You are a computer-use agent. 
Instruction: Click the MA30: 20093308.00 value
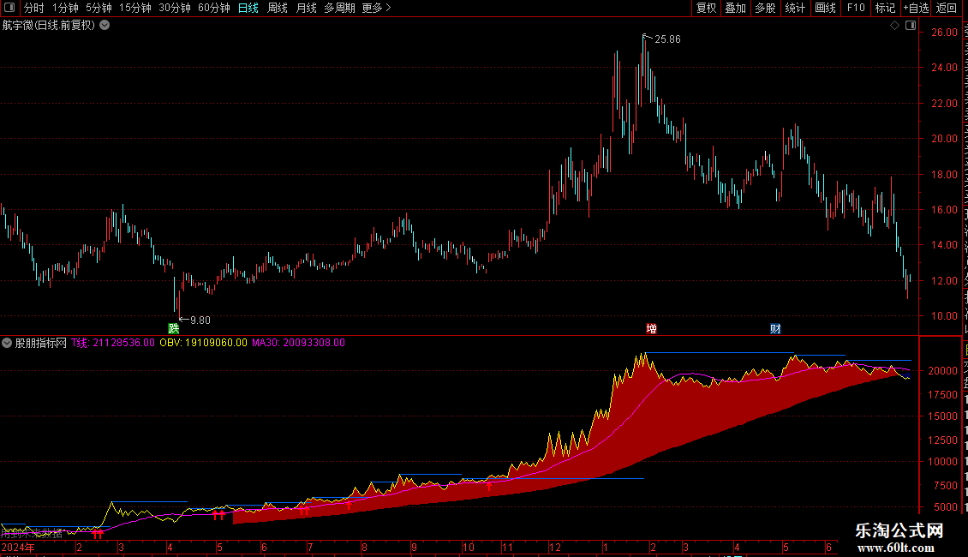coord(298,343)
